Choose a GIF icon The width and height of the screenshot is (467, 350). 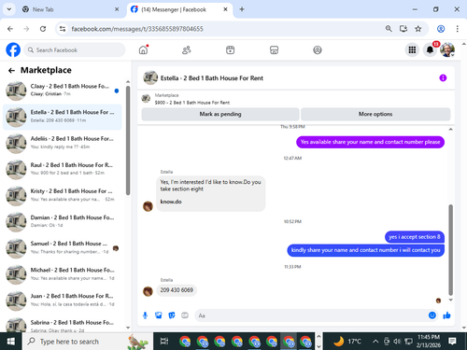coord(185,315)
